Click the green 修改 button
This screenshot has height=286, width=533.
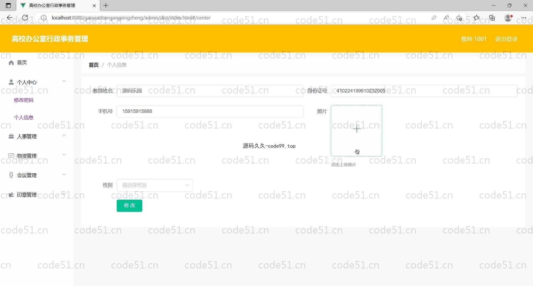coord(129,206)
